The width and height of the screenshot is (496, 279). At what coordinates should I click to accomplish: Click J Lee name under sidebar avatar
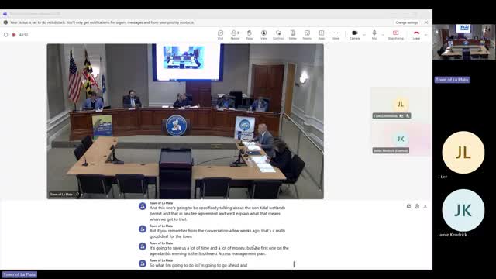[x=443, y=177]
